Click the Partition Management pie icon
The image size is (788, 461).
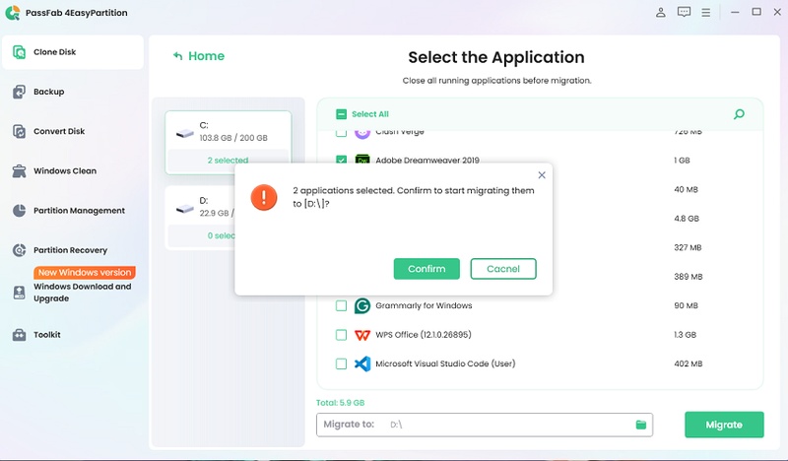[x=19, y=211]
